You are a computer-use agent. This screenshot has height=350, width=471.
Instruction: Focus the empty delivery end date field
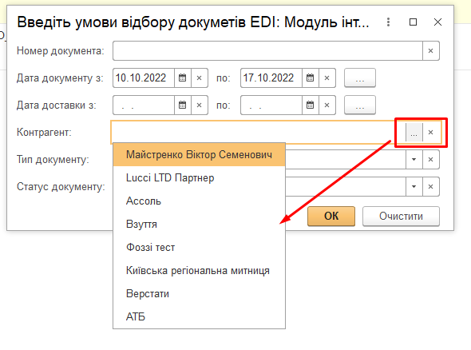coord(271,105)
